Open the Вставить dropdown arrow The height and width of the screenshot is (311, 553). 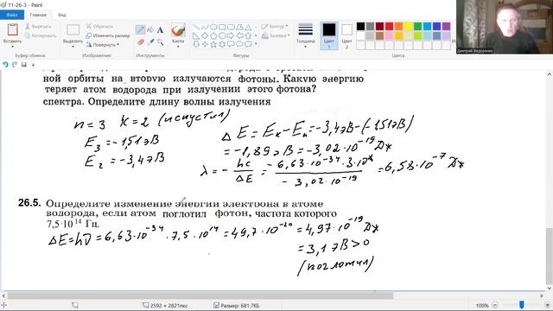click(13, 47)
